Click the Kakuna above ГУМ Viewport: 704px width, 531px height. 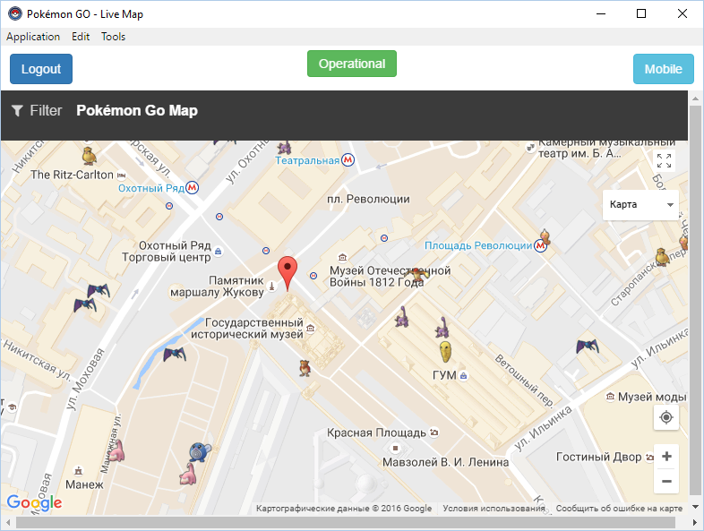(445, 351)
